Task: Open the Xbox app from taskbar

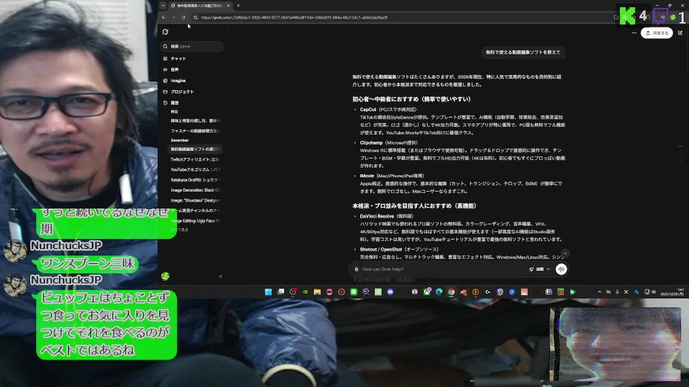Action: click(x=427, y=292)
